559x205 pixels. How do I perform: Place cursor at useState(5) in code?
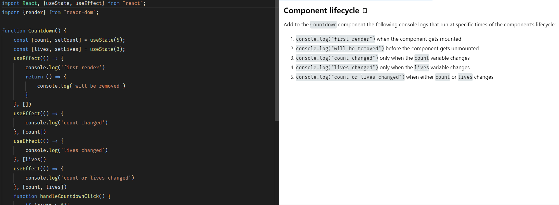pos(107,40)
